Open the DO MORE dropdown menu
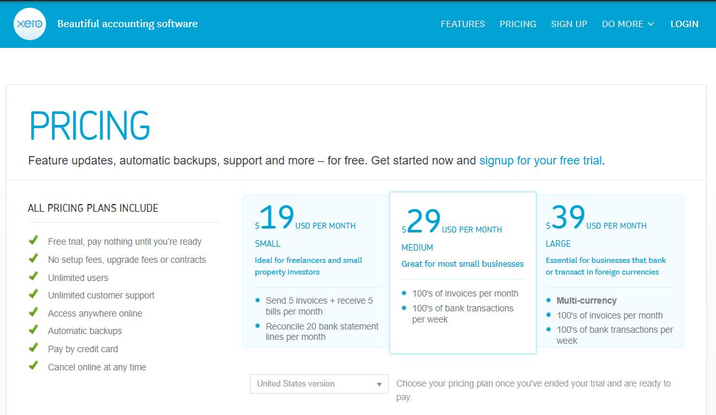Screen dimensions: 716x415 [627, 24]
